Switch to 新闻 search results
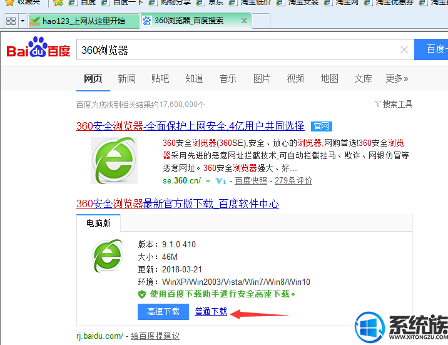 coord(126,78)
